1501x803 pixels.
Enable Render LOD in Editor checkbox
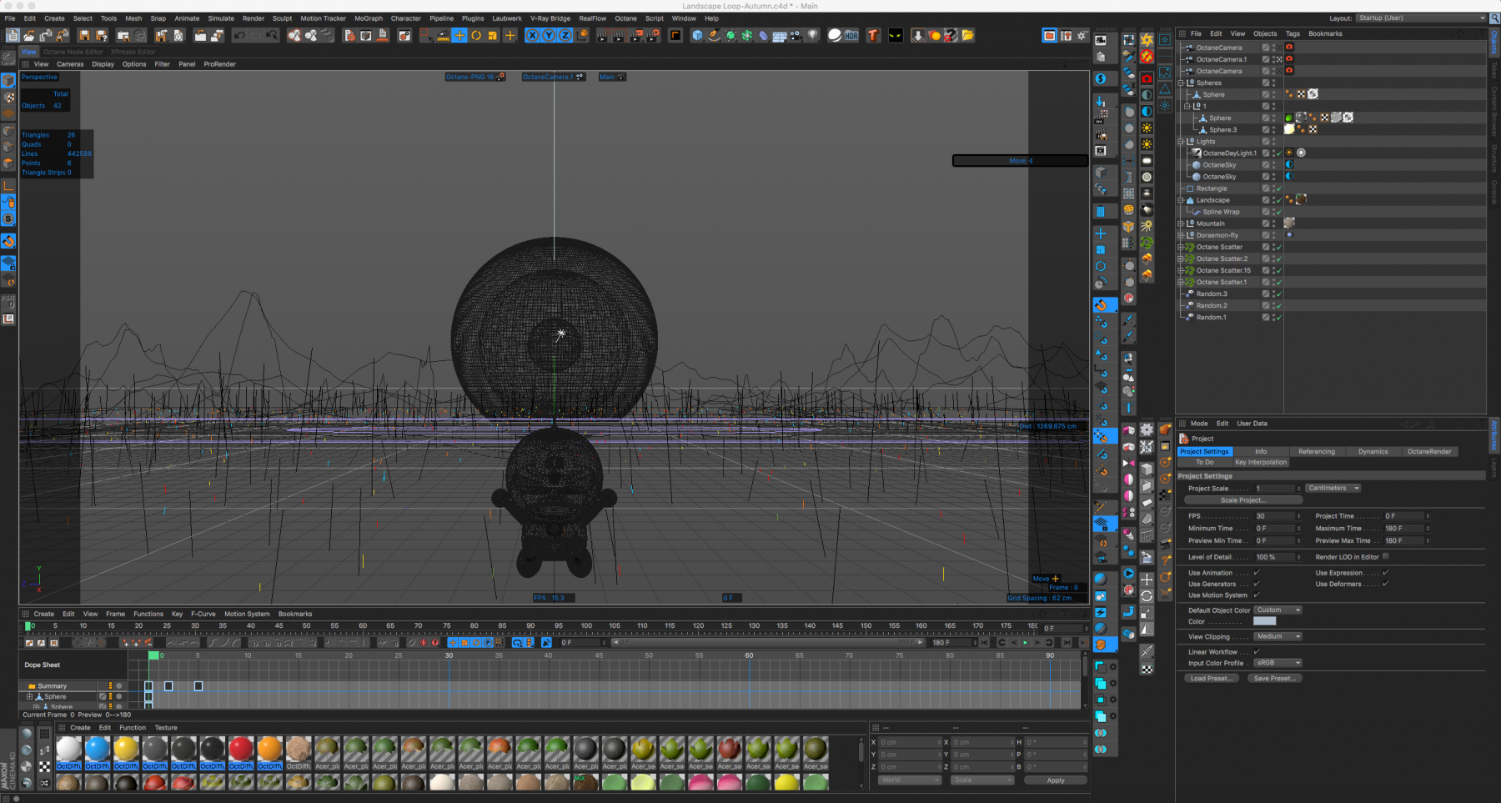pyautogui.click(x=1386, y=556)
